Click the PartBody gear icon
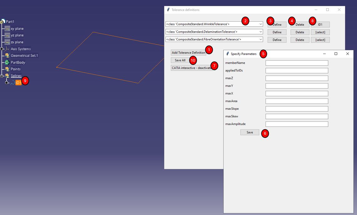Viewport: 357px width, 215px height. tap(7, 62)
